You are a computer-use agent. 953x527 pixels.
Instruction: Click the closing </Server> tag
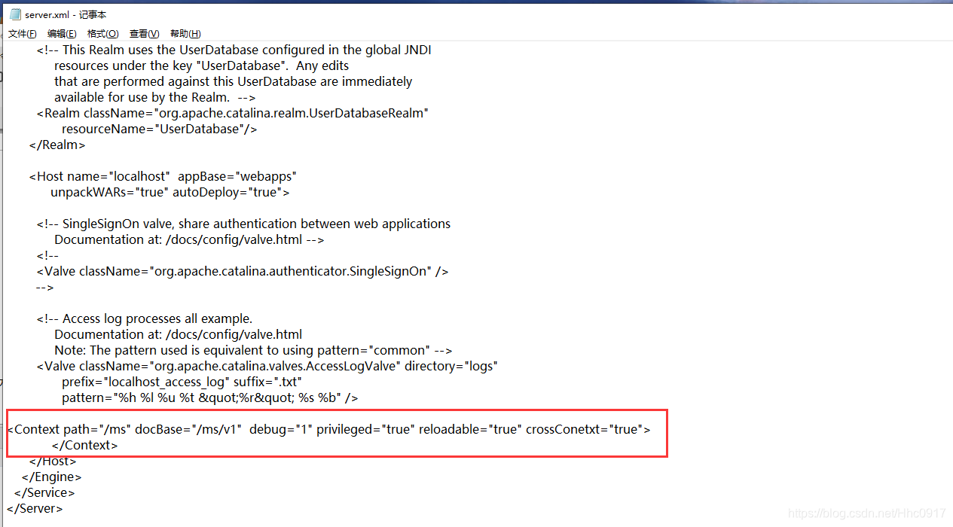[x=35, y=508]
